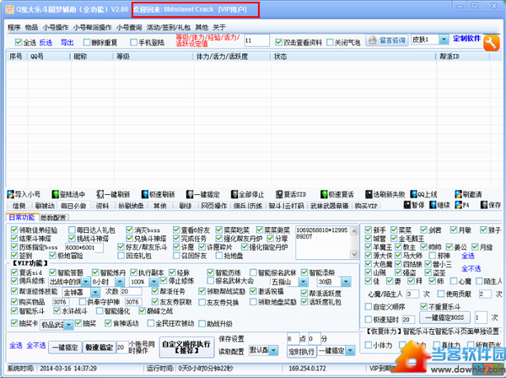
Task: Enable the 自定义顺序 checkbox
Action: 368,306
